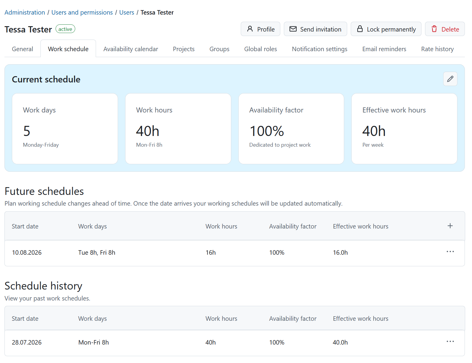Open Notification settings tab

tap(320, 49)
